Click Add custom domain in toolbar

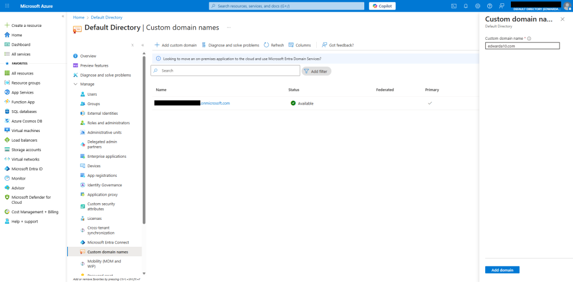point(175,45)
